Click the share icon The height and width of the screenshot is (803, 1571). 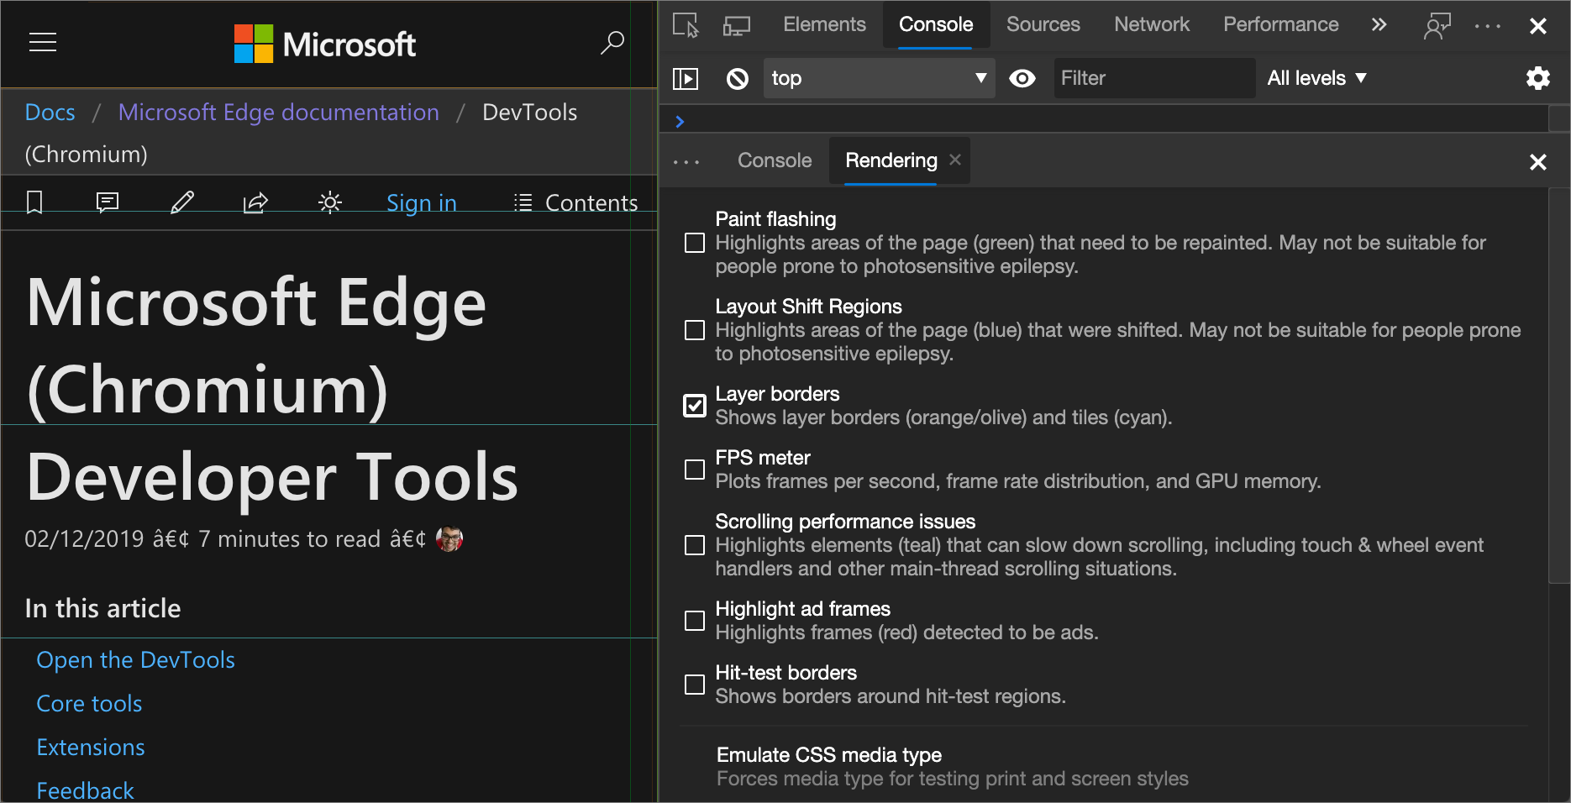[255, 202]
